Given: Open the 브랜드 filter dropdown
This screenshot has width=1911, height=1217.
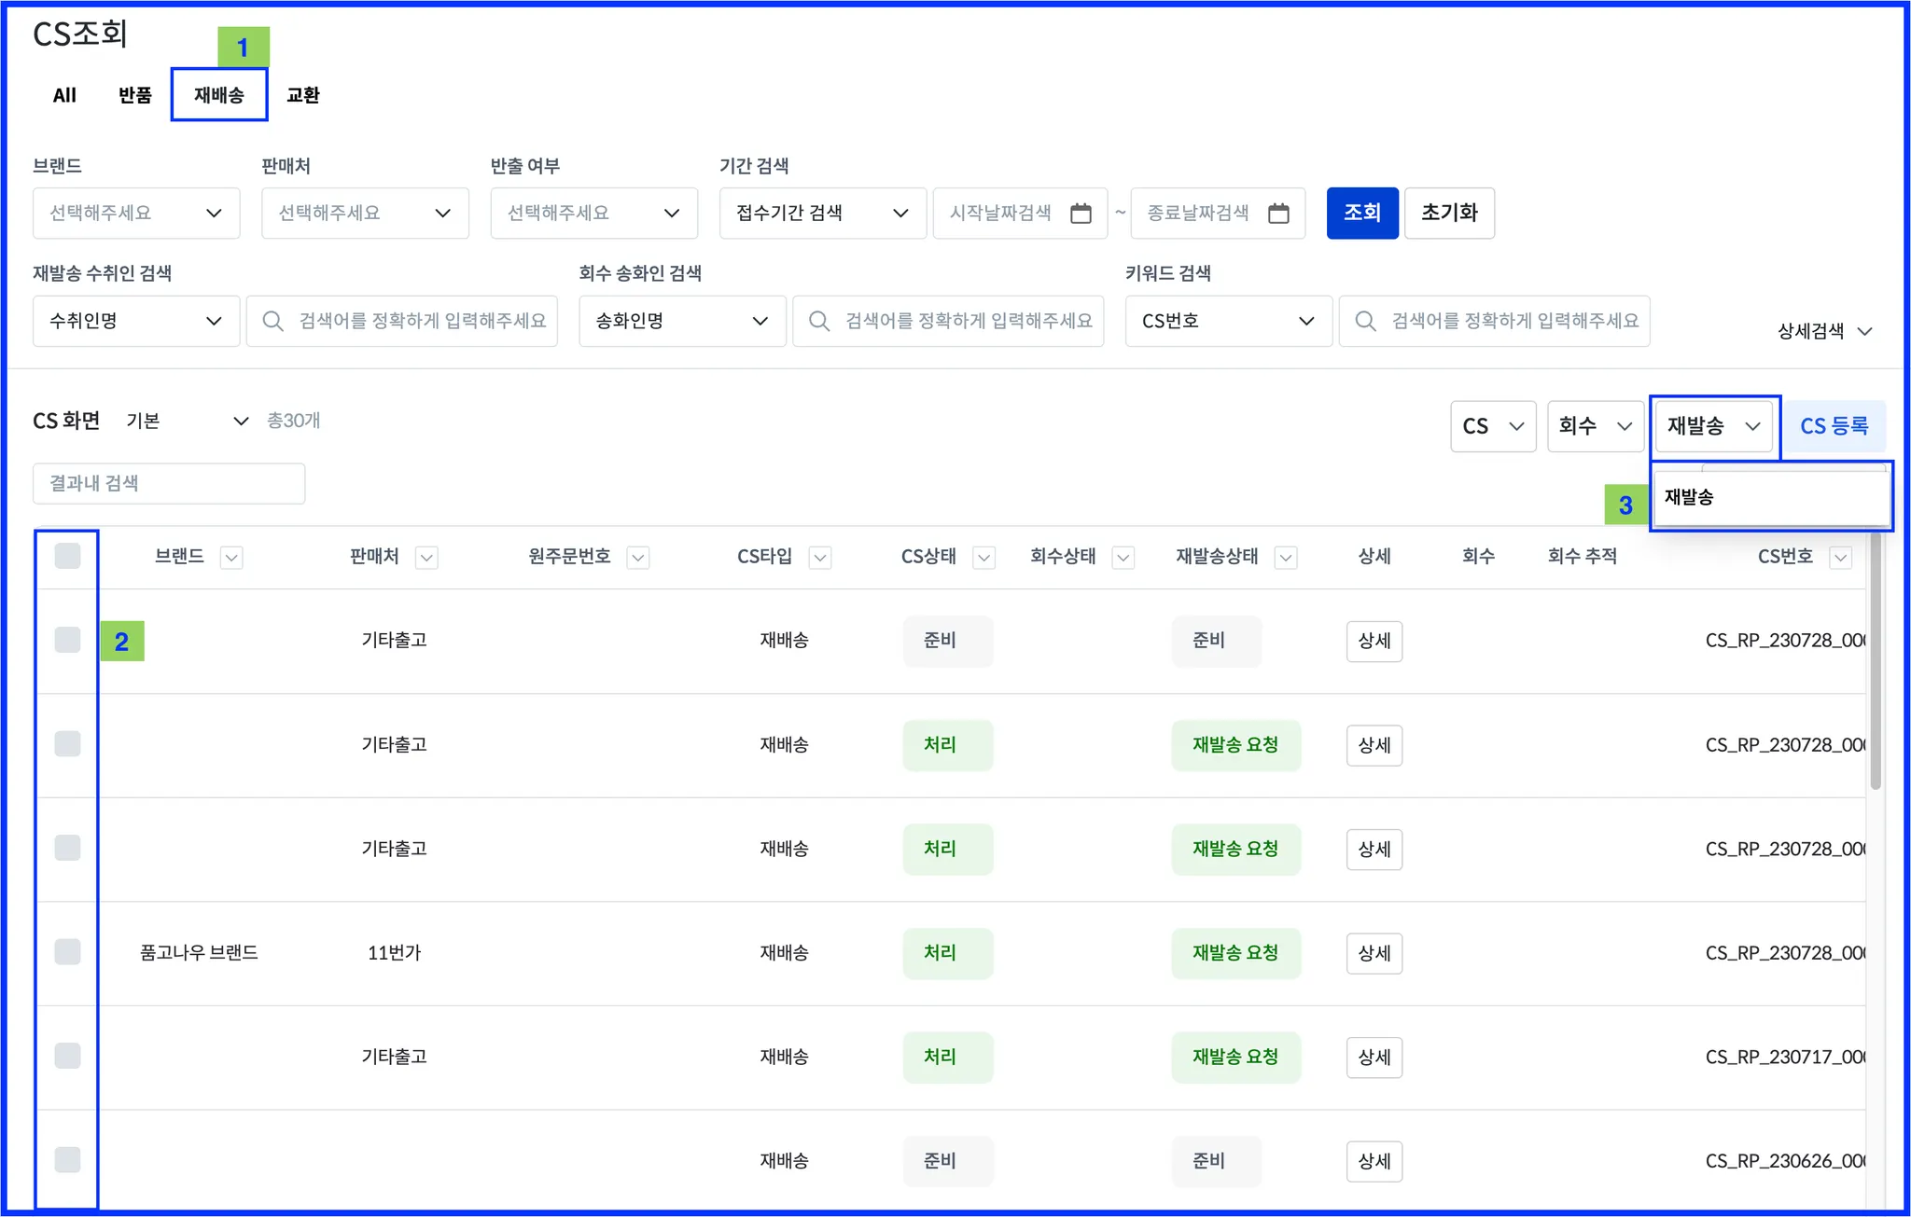Looking at the screenshot, I should tap(136, 214).
